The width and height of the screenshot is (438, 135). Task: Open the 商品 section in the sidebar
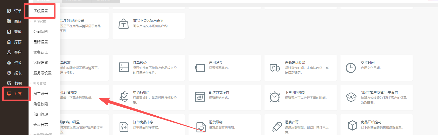[14, 21]
